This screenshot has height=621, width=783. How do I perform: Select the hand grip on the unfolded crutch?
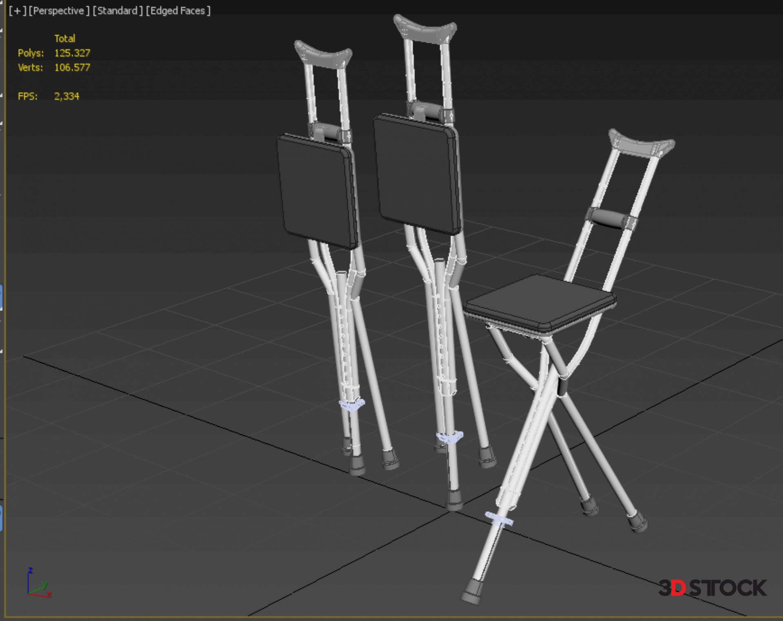point(607,218)
